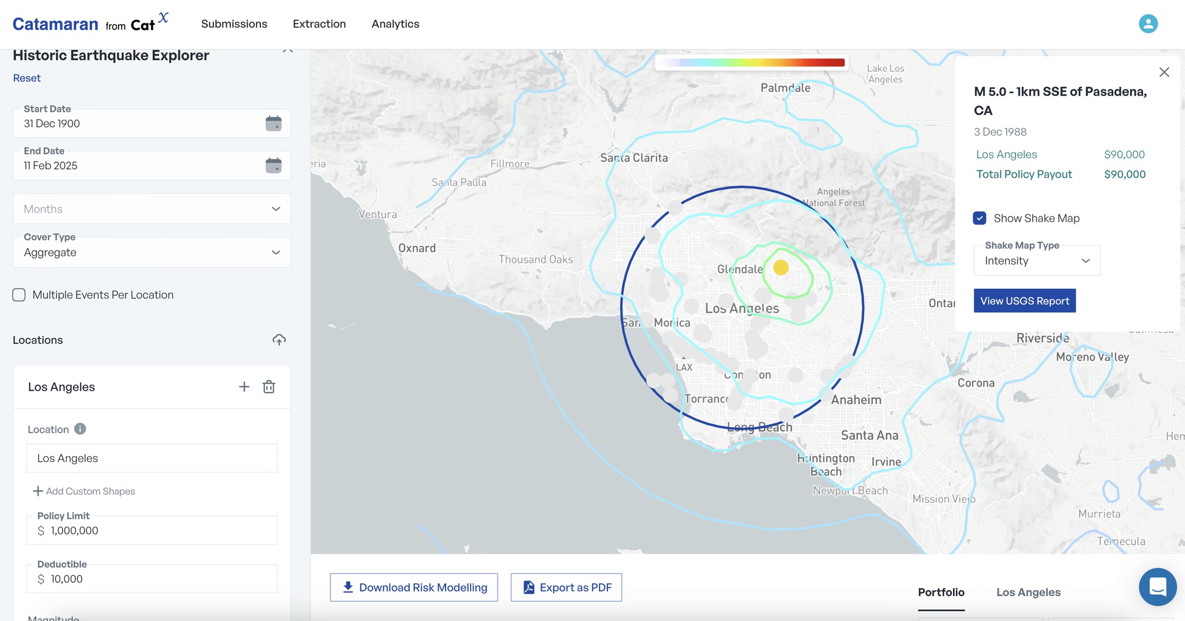The width and height of the screenshot is (1185, 621).
Task: Click the upload locations cloud icon
Action: pyautogui.click(x=279, y=340)
